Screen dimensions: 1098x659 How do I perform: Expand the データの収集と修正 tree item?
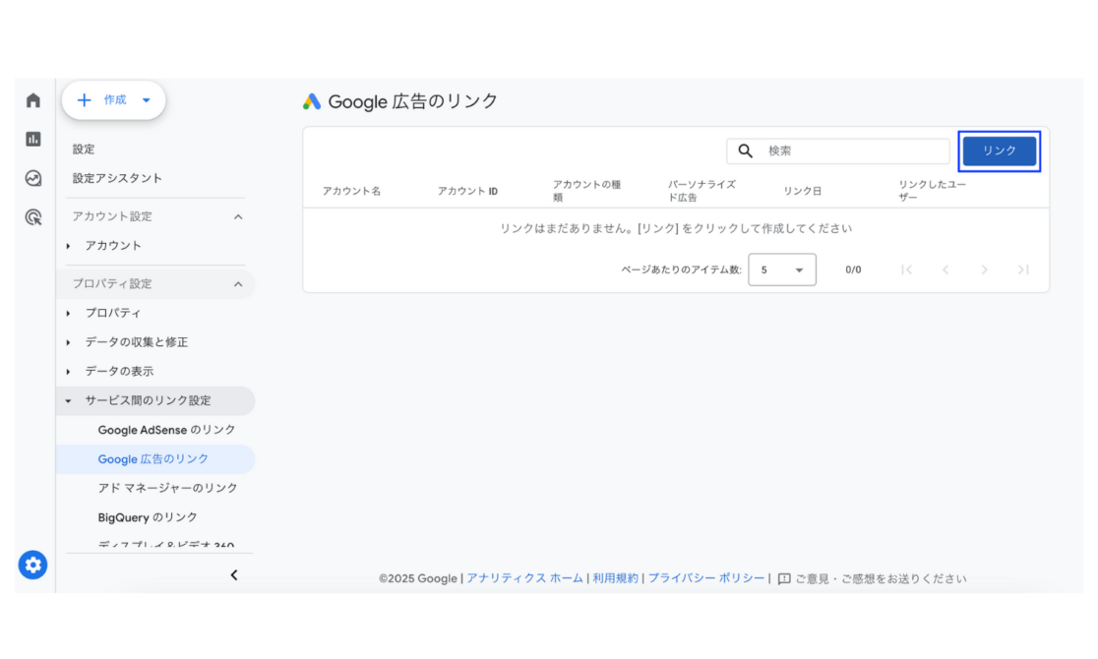coord(69,342)
